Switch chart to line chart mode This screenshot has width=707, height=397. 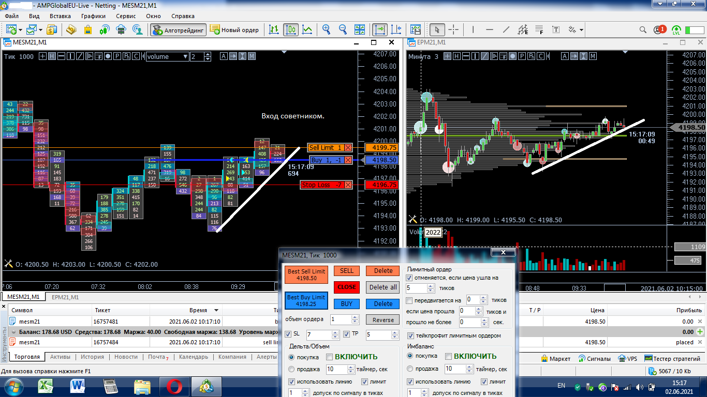click(307, 29)
